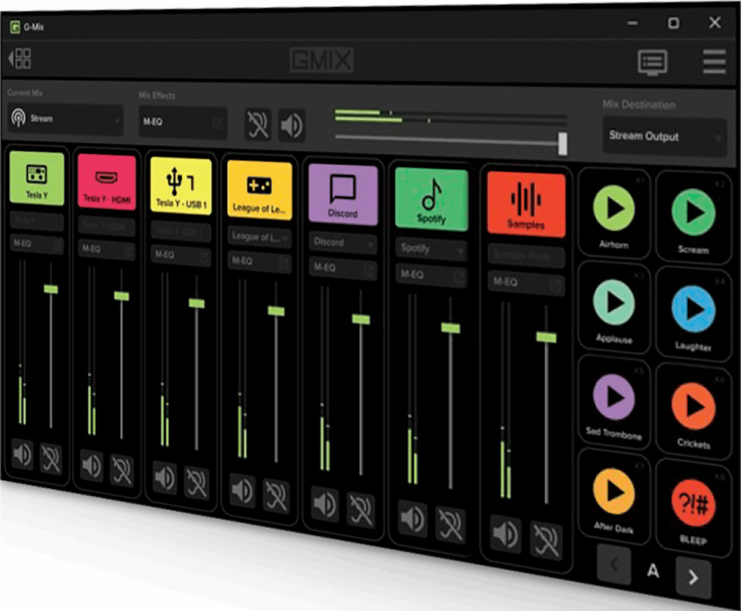Open the Current Mix Stream dropdown
Image resolution: width=741 pixels, height=611 pixels.
coord(65,119)
